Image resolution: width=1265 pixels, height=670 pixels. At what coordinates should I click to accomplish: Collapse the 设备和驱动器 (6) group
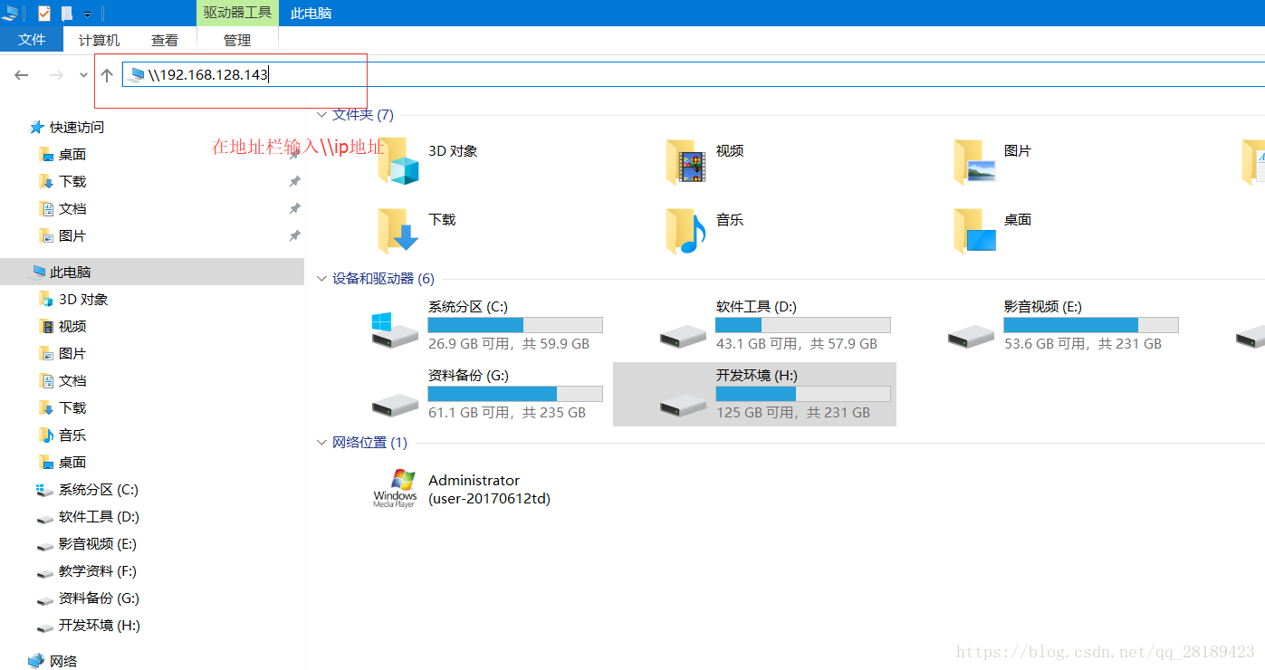[x=321, y=279]
